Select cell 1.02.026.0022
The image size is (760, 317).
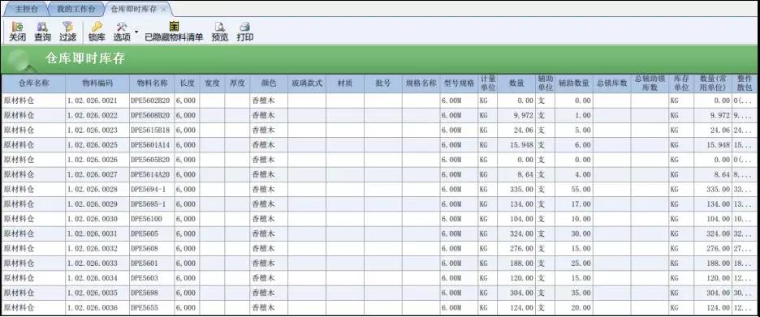pyautogui.click(x=97, y=115)
